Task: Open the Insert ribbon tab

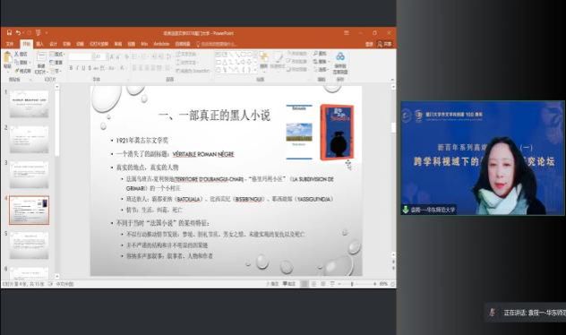Action: [39, 44]
